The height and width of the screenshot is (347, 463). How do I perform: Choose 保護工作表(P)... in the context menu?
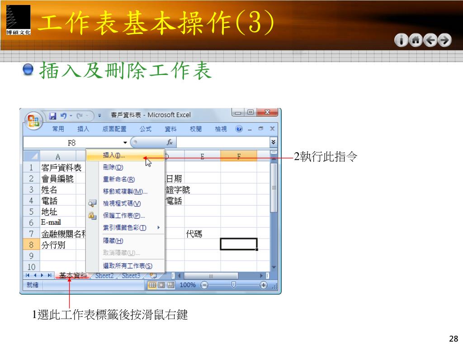click(125, 216)
